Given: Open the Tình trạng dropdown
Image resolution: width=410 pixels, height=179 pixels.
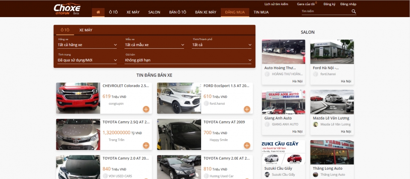Looking at the screenshot, I should (x=87, y=60).
